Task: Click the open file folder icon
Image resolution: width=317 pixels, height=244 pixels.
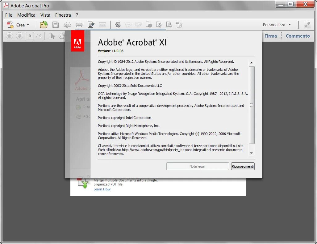Action: (44, 25)
